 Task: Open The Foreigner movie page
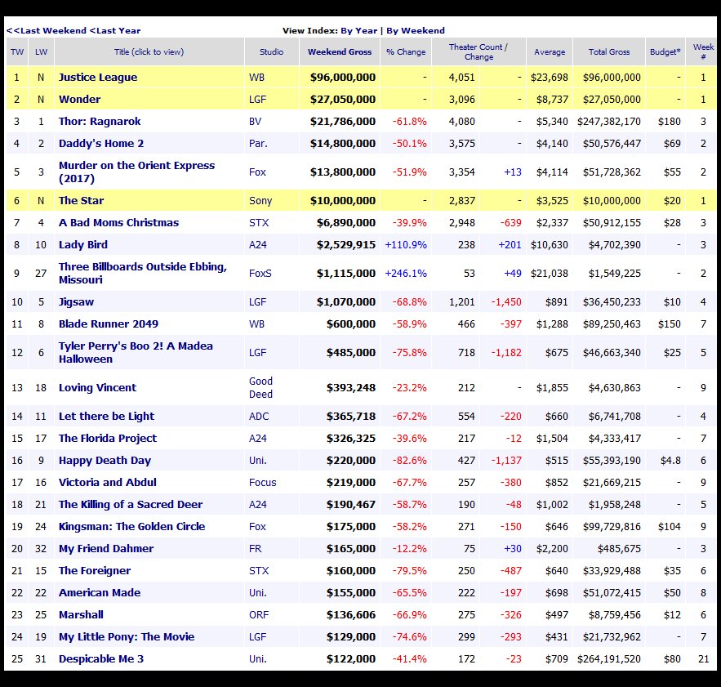(94, 570)
